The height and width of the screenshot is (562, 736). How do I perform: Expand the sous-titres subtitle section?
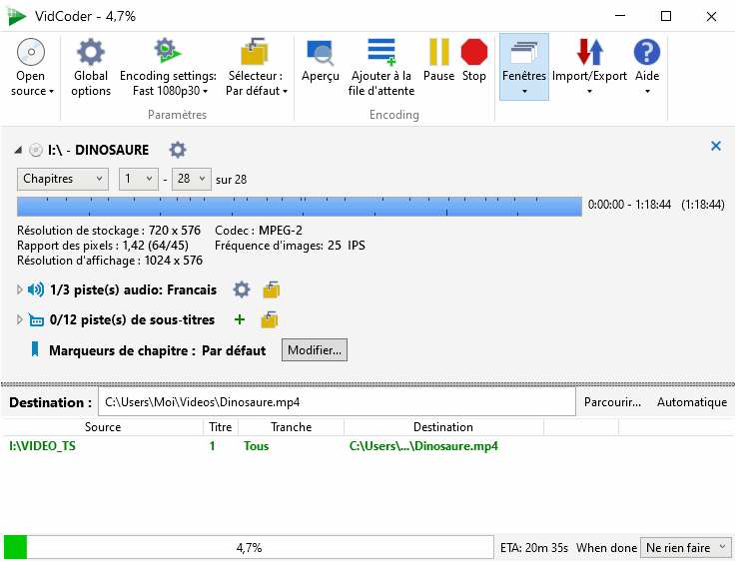(x=19, y=320)
